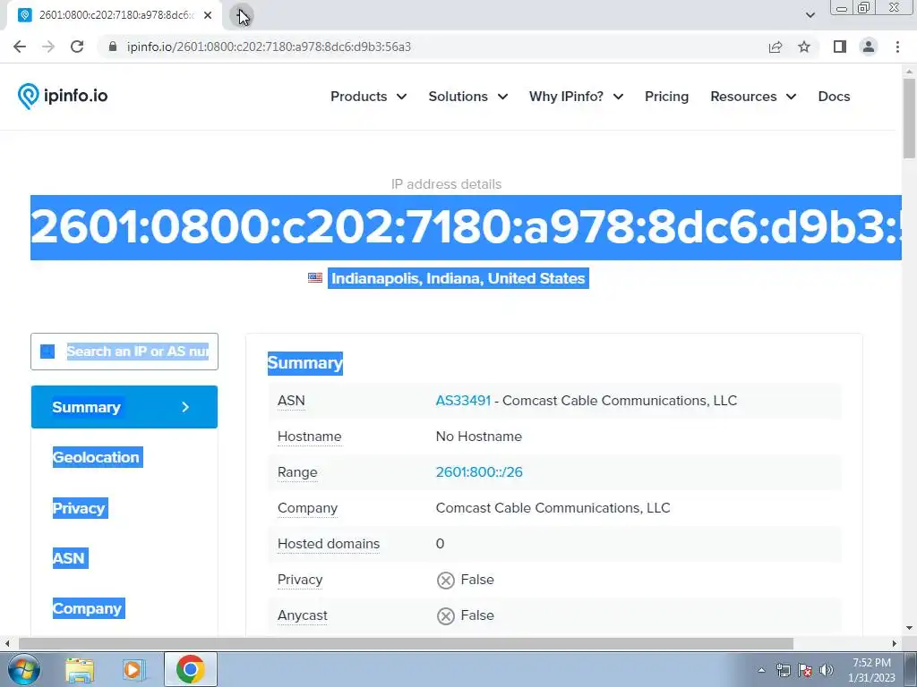Open the Pricing page
The width and height of the screenshot is (917, 687).
tap(666, 97)
